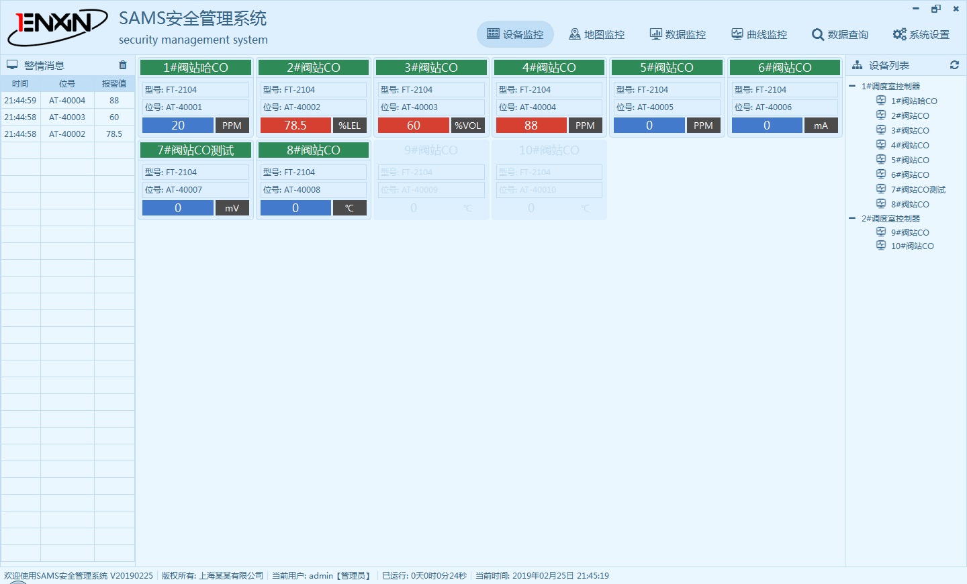Screen dimensions: 967x584
Task: Click the 时间 column header in alarm table
Action: [x=21, y=84]
